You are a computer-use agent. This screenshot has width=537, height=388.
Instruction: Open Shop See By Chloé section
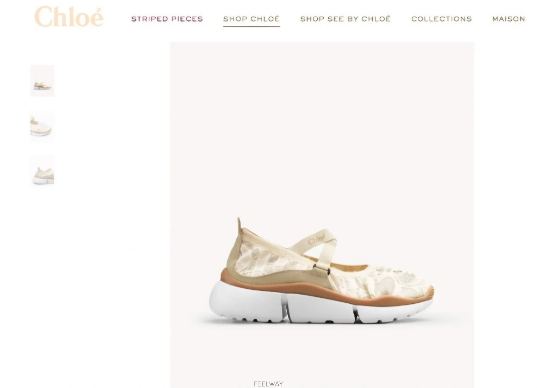click(345, 19)
